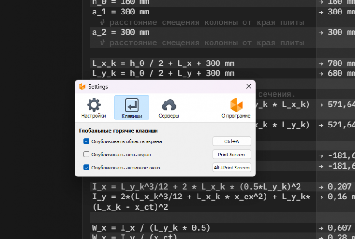Click the (L_x_k - x_ct)^2 continuation line
The image size is (355, 239).
(x=130, y=207)
